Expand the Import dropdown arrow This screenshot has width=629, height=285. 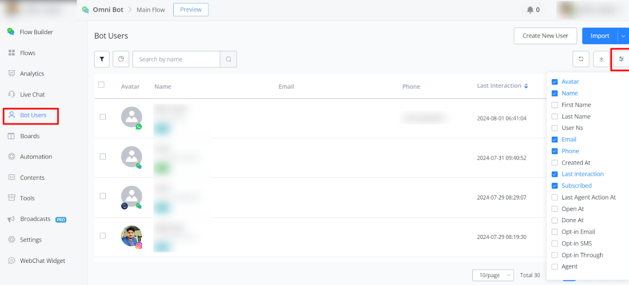click(x=623, y=36)
